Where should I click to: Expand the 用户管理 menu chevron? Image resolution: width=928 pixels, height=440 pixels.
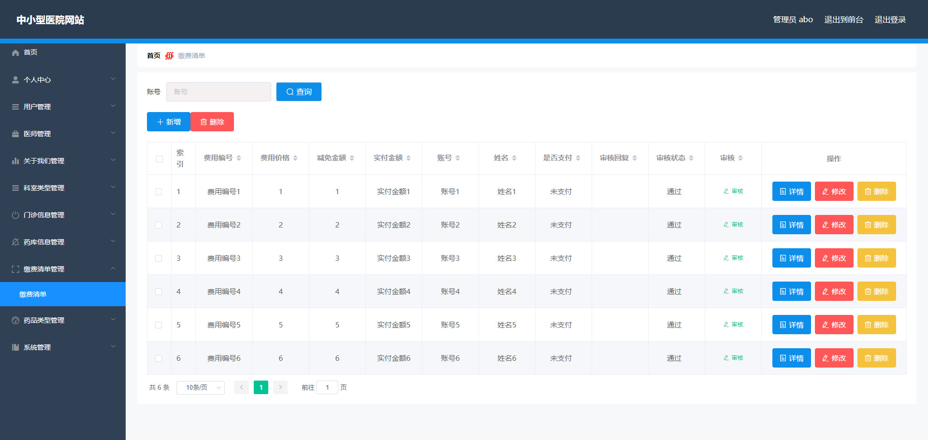(113, 106)
